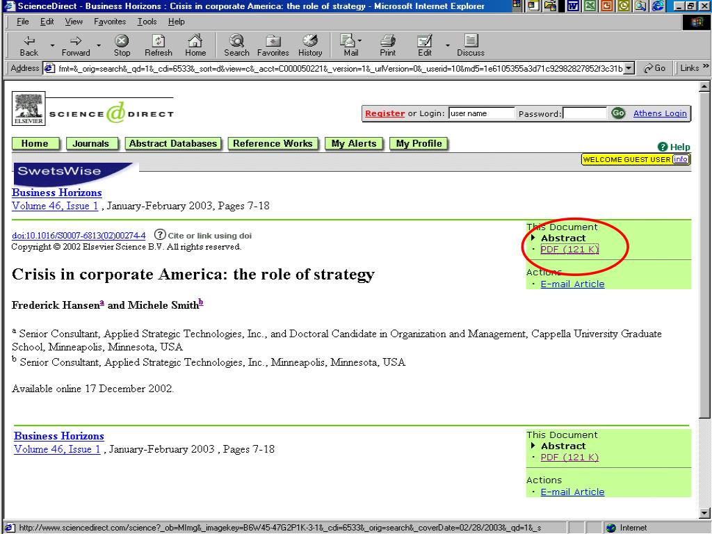
Task: Click the Edit toolbar icon with pencil
Action: point(425,41)
